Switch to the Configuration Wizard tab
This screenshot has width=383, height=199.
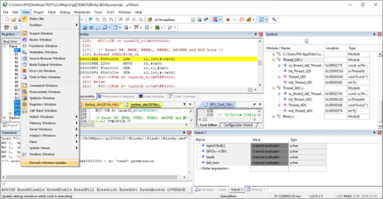tap(238, 125)
